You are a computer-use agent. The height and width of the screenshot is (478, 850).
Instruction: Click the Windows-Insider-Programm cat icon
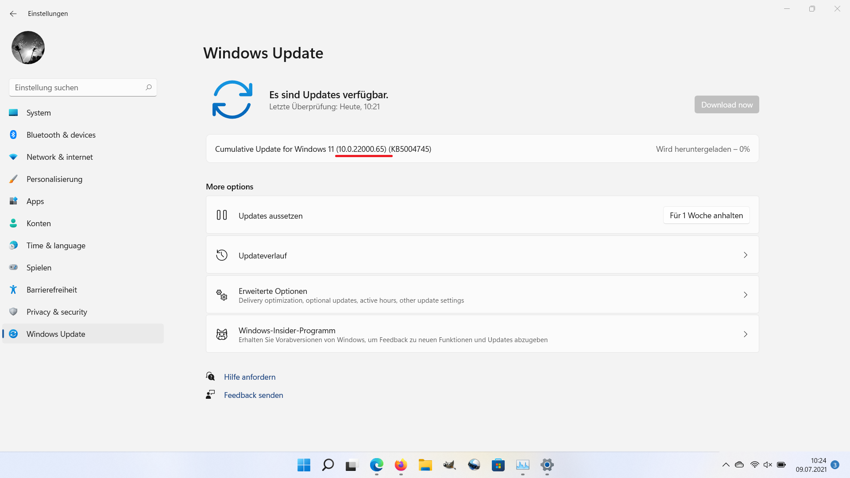tap(222, 335)
